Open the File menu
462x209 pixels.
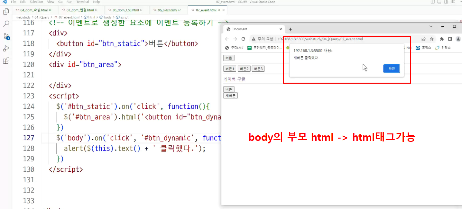(x=14, y=2)
